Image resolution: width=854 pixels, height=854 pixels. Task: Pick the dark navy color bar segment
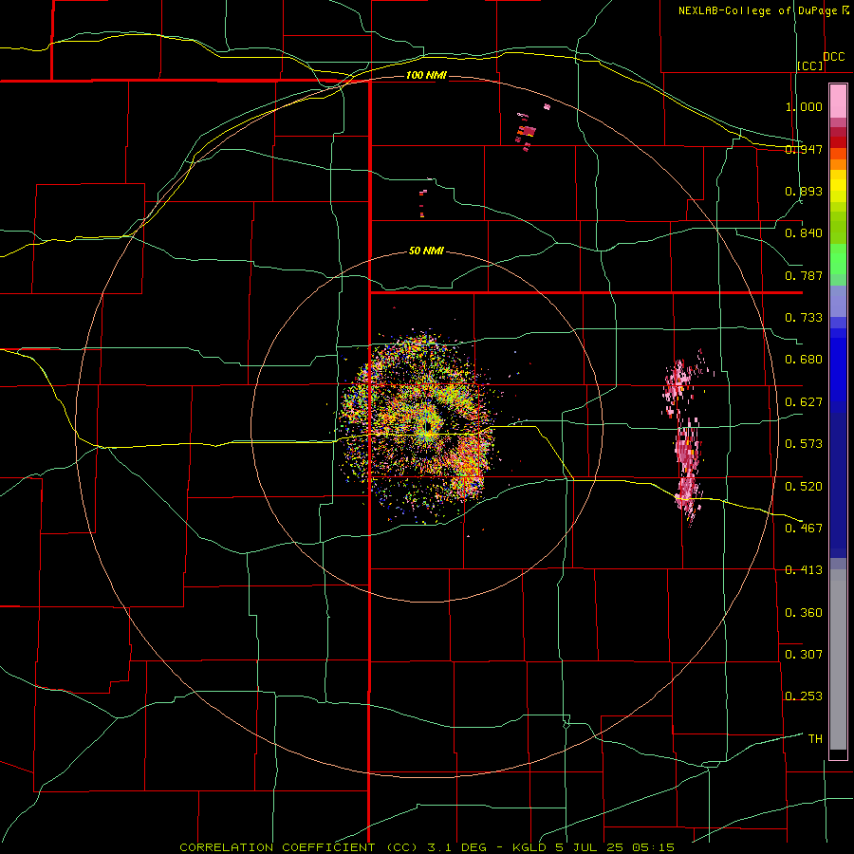pyautogui.click(x=838, y=485)
